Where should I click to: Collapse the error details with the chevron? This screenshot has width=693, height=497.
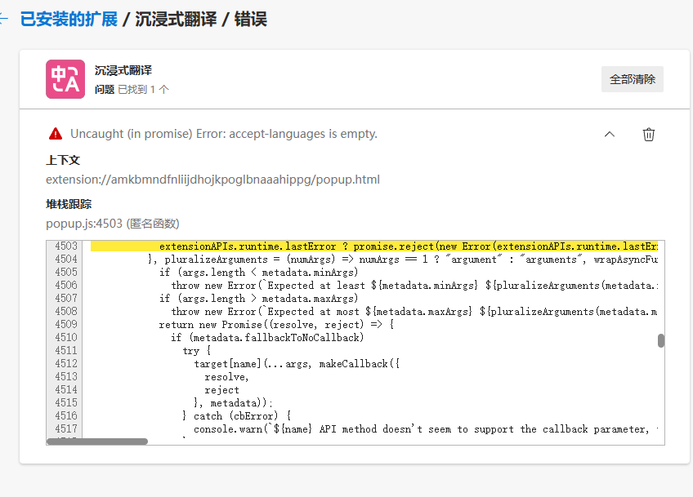pyautogui.click(x=609, y=134)
